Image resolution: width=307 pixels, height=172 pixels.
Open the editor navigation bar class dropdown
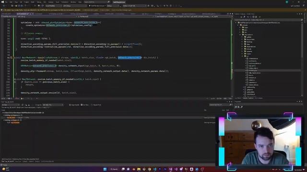[x=115, y=17]
